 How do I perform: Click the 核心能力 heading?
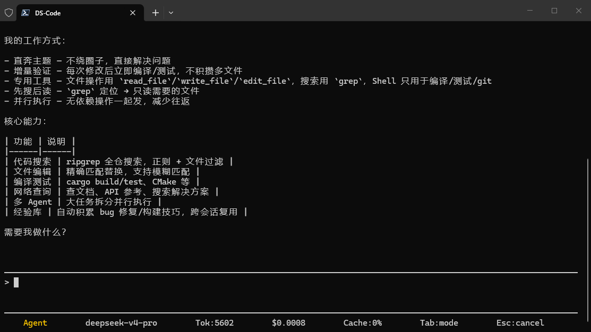click(25, 121)
